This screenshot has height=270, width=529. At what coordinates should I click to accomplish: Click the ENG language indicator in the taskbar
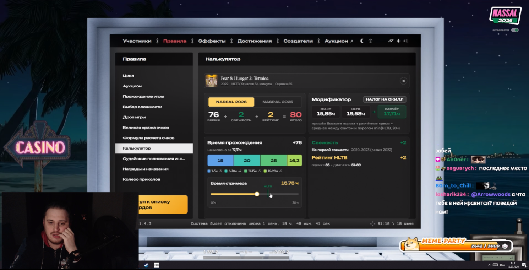502,265
